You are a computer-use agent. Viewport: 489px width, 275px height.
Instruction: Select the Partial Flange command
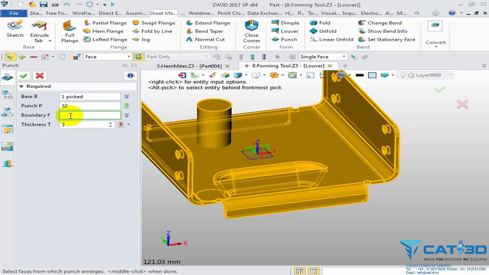(105, 23)
